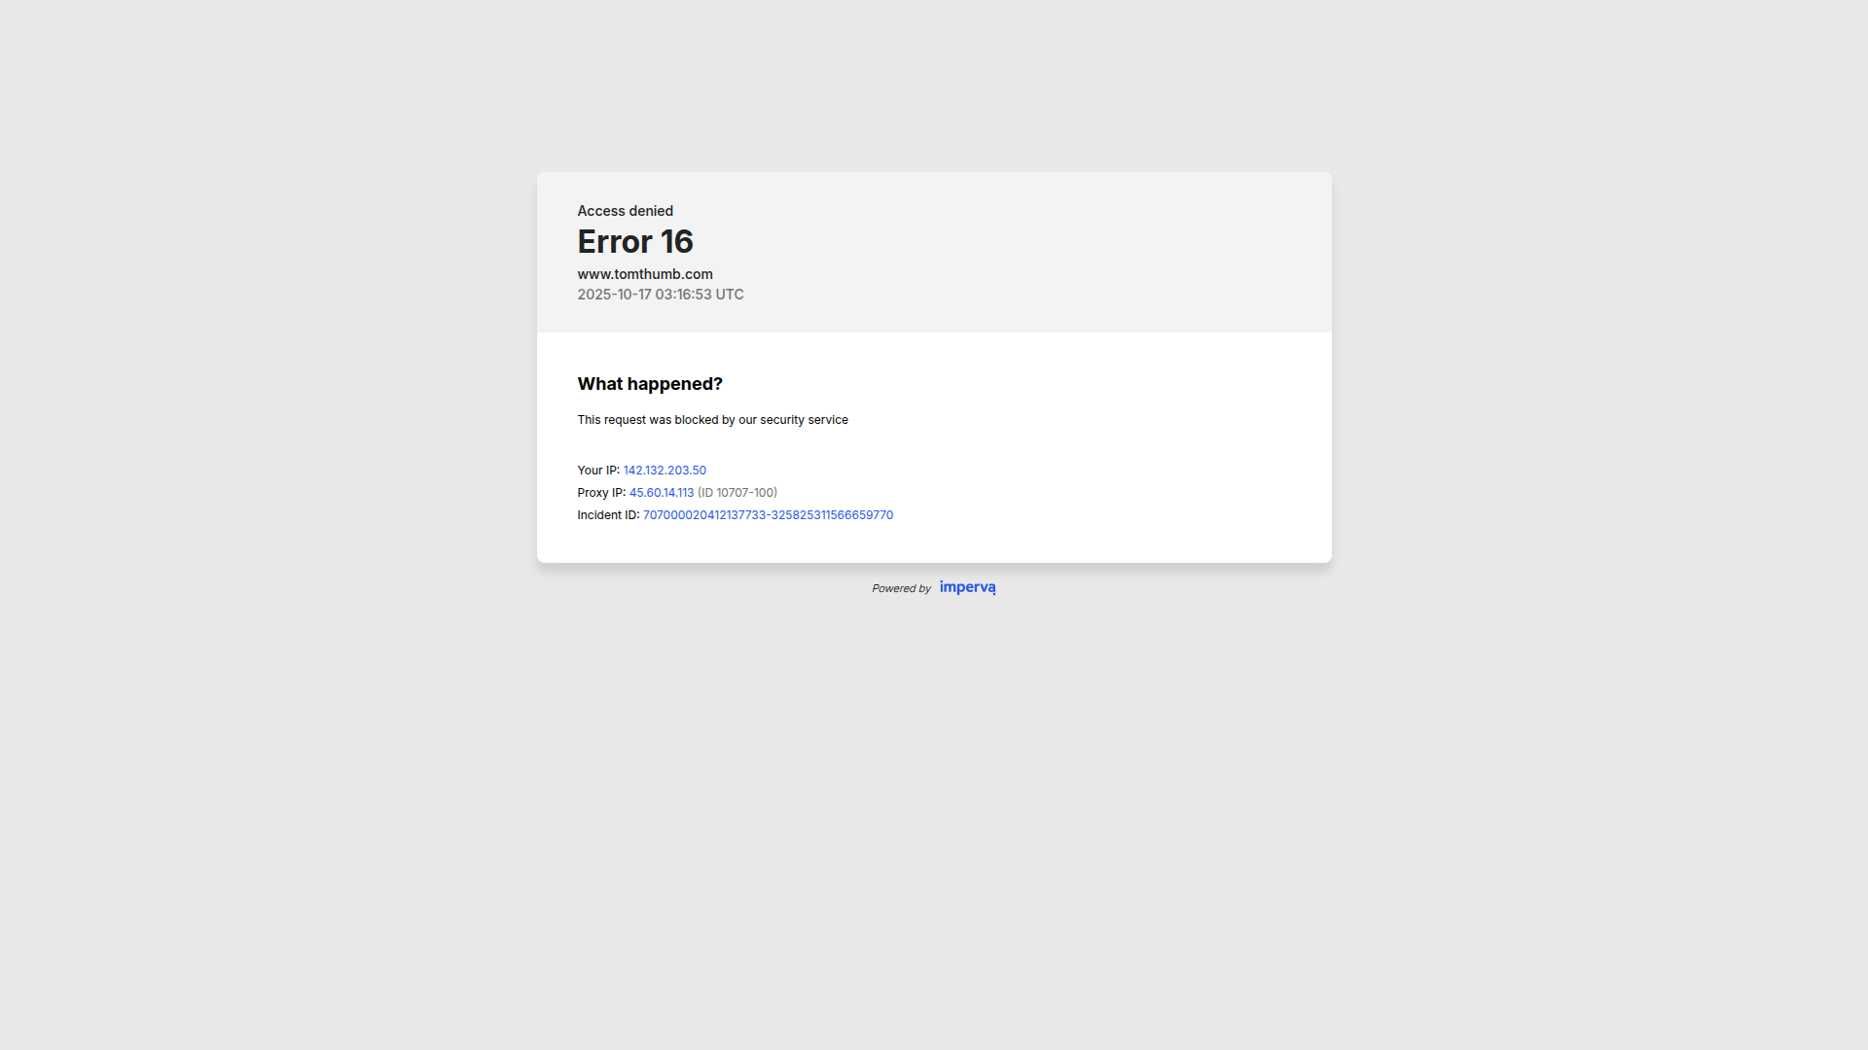Open the 45.60.14.113 Proxy IP link
Screen dimensions: 1868x1050
662,492
